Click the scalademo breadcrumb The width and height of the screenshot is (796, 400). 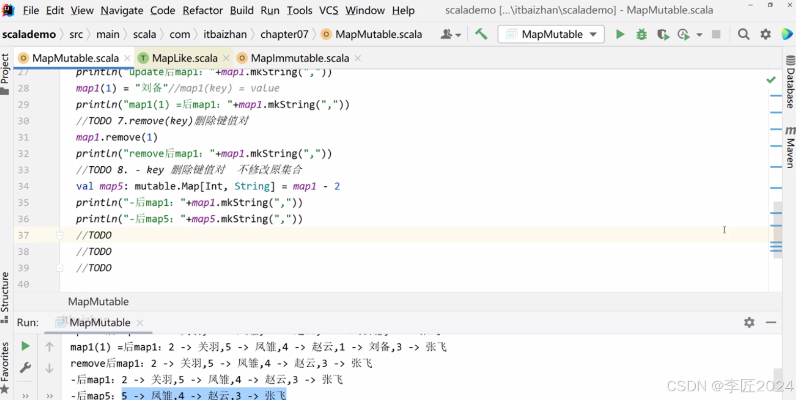[x=29, y=34]
